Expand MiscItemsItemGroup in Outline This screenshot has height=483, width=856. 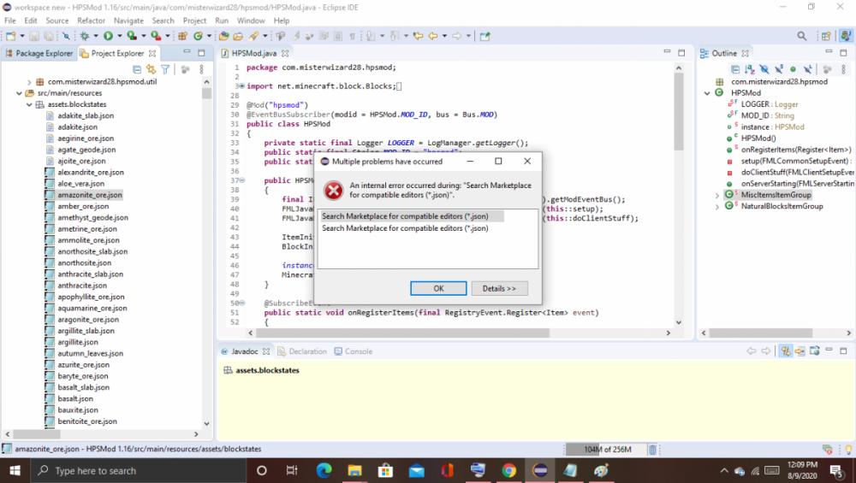pyautogui.click(x=716, y=195)
